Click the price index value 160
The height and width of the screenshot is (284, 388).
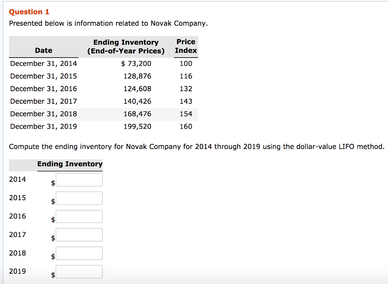tap(186, 126)
